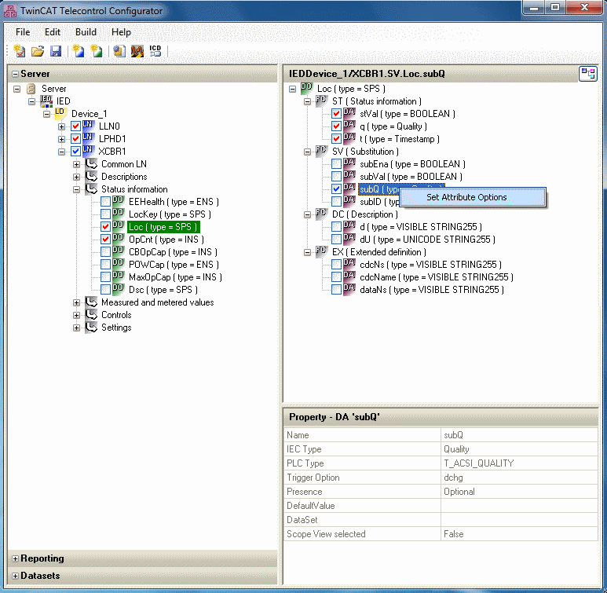This screenshot has height=593, width=607.
Task: Collapse the SV Substitution node
Action: tap(307, 152)
